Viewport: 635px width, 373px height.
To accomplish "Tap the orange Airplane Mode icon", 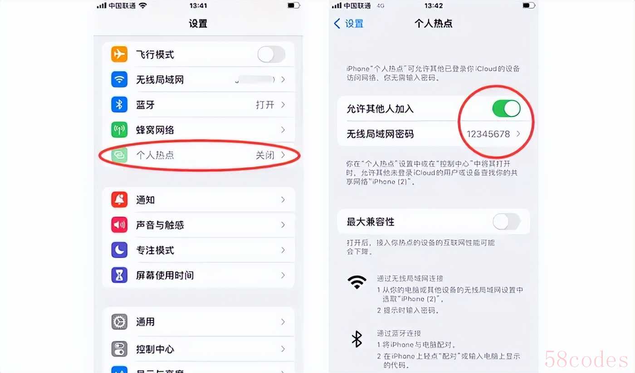I will tap(119, 54).
